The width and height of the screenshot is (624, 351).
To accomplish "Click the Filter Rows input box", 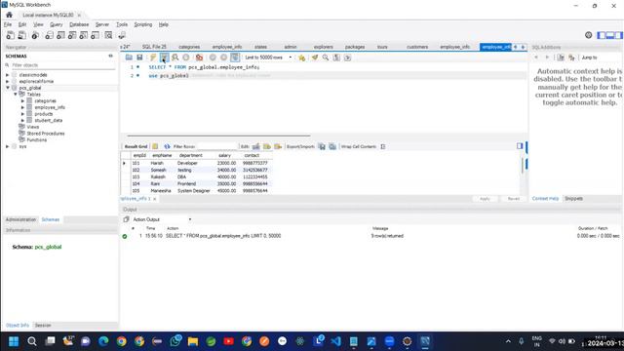I will click(x=216, y=146).
